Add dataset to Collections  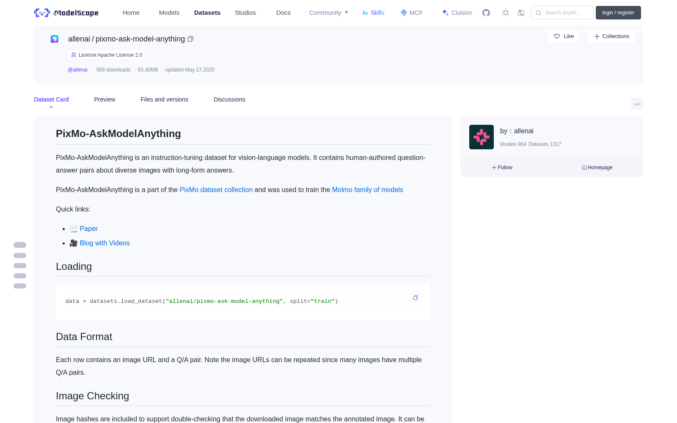click(x=611, y=36)
